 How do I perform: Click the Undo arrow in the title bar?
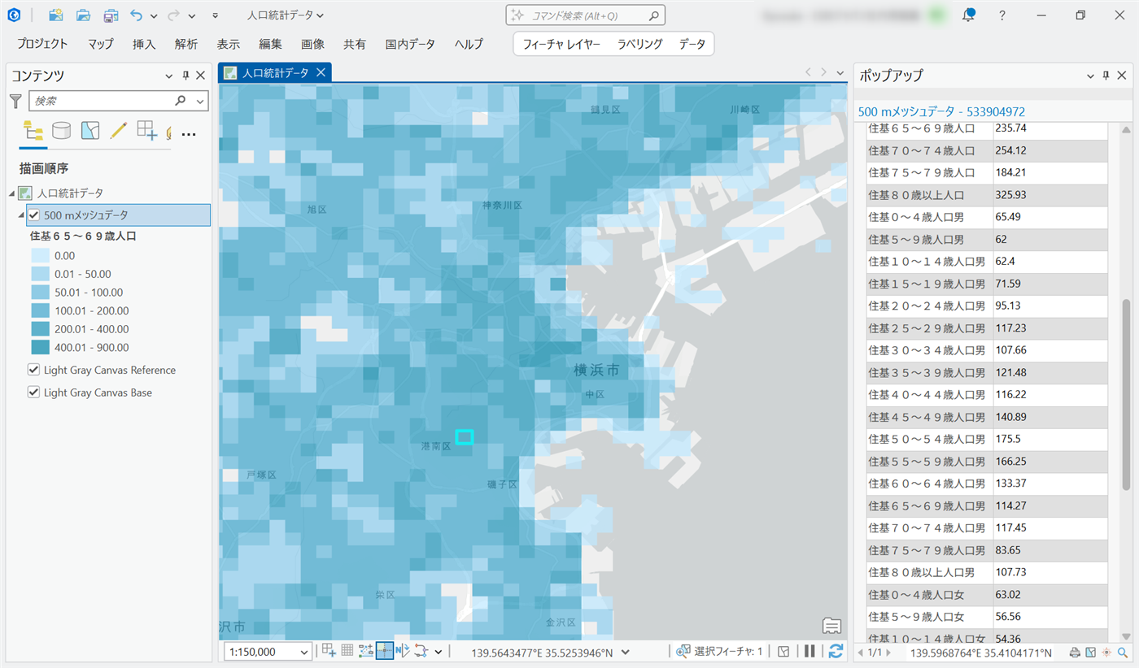tap(136, 15)
